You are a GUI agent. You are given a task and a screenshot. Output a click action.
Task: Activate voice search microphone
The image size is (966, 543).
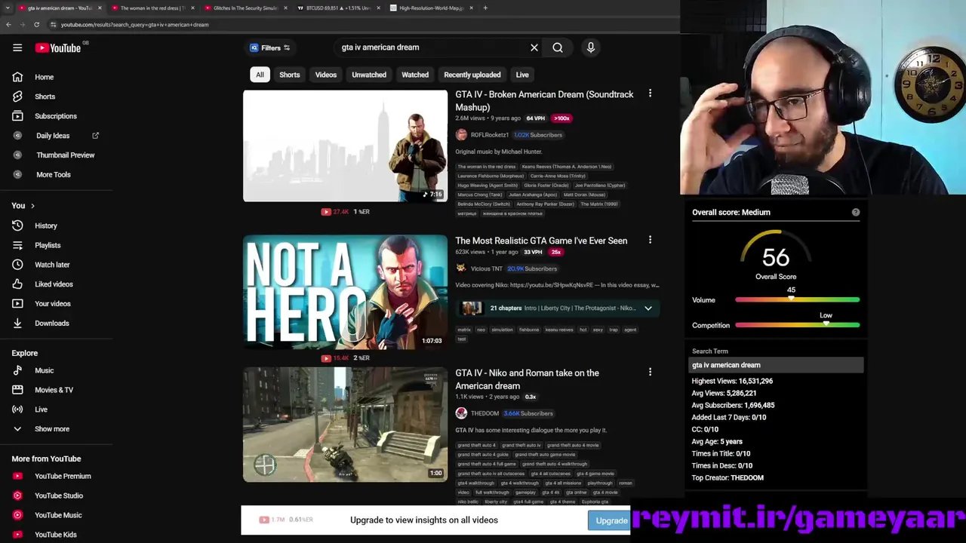pos(591,48)
